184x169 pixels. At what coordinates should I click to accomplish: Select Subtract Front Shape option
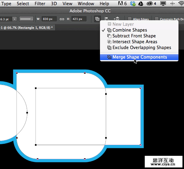(x=139, y=36)
